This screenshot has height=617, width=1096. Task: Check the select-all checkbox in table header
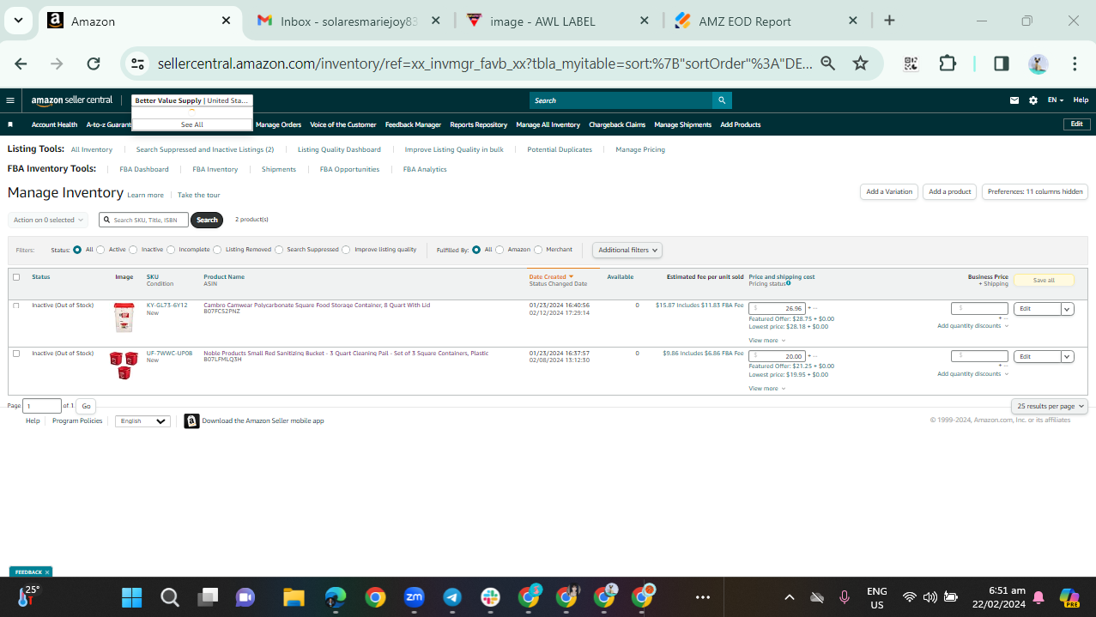pyautogui.click(x=16, y=277)
